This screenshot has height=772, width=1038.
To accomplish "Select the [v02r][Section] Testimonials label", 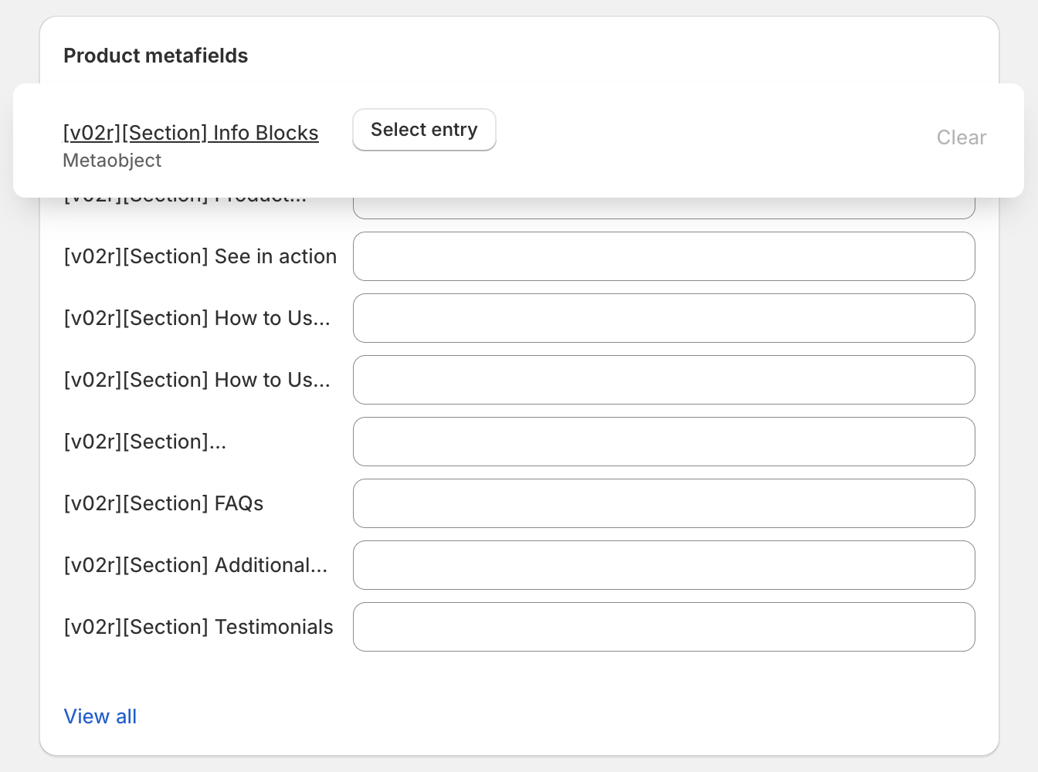I will [198, 627].
